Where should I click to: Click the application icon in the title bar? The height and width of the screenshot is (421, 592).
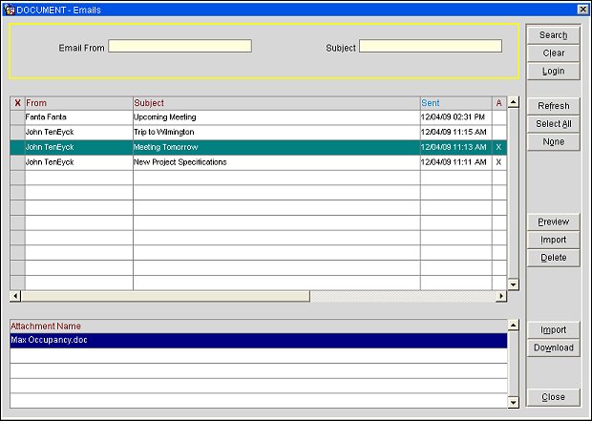click(x=10, y=8)
